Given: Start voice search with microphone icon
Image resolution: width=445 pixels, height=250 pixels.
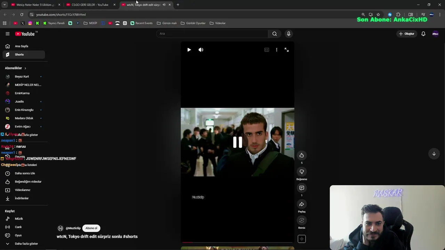Looking at the screenshot, I should click(x=289, y=34).
